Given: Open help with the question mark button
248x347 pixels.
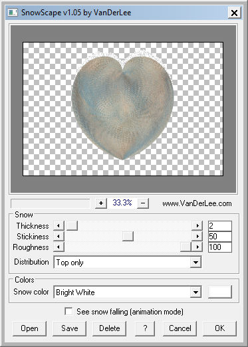Looking at the screenshot, I should 145,328.
